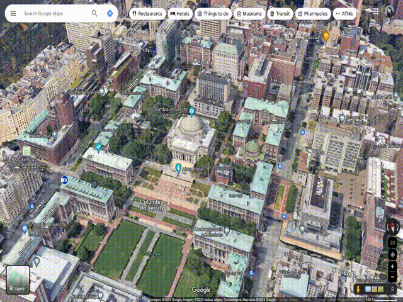Show your location with target button

(x=392, y=255)
